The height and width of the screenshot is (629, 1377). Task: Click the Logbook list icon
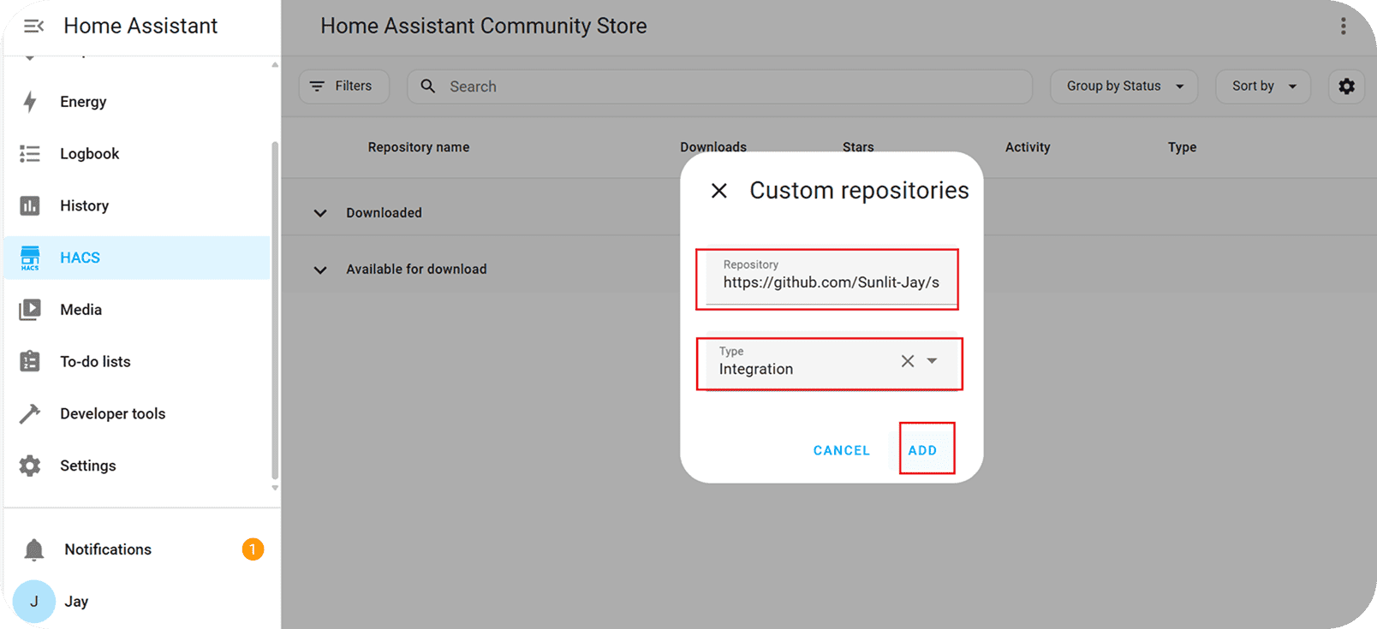pos(30,154)
